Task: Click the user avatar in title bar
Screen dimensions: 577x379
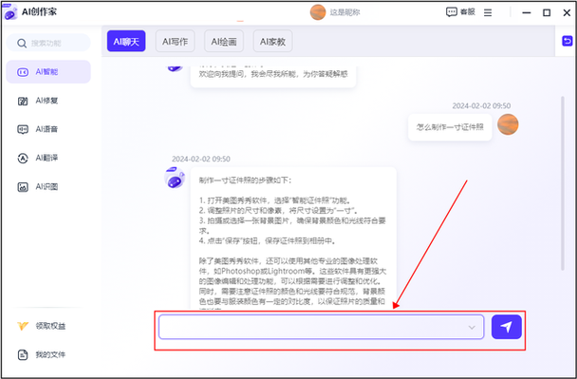Action: click(x=318, y=12)
